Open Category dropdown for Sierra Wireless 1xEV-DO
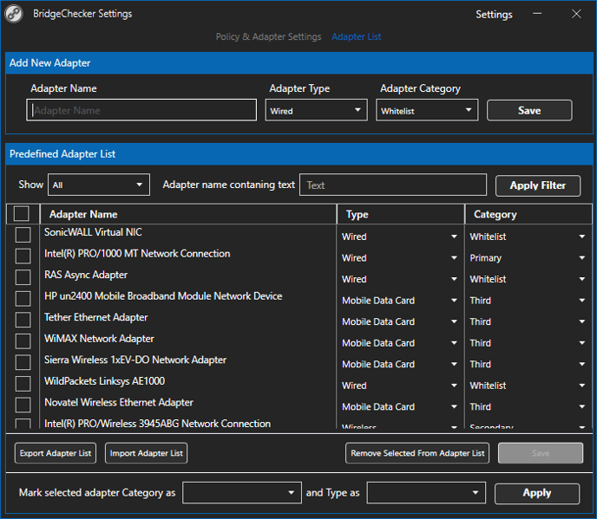 pos(528,364)
